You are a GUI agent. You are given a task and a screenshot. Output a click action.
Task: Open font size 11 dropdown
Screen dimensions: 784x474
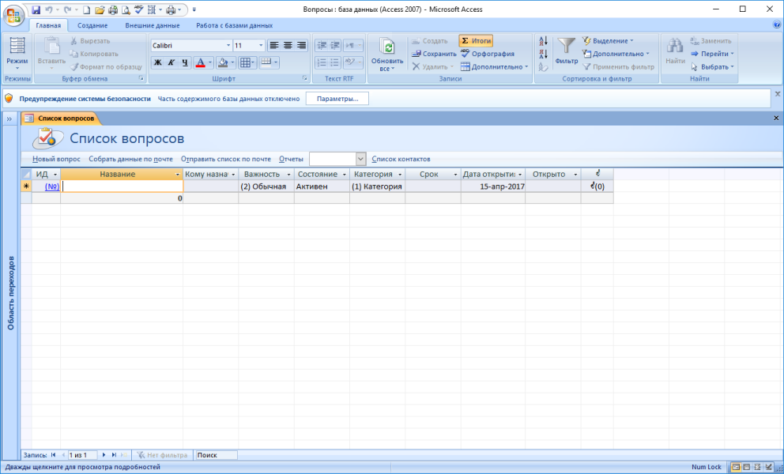click(x=261, y=46)
